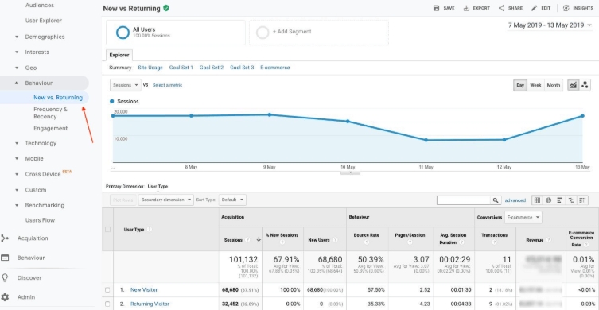Select the performance bar view icon
This screenshot has height=310, width=599.
tap(560, 200)
